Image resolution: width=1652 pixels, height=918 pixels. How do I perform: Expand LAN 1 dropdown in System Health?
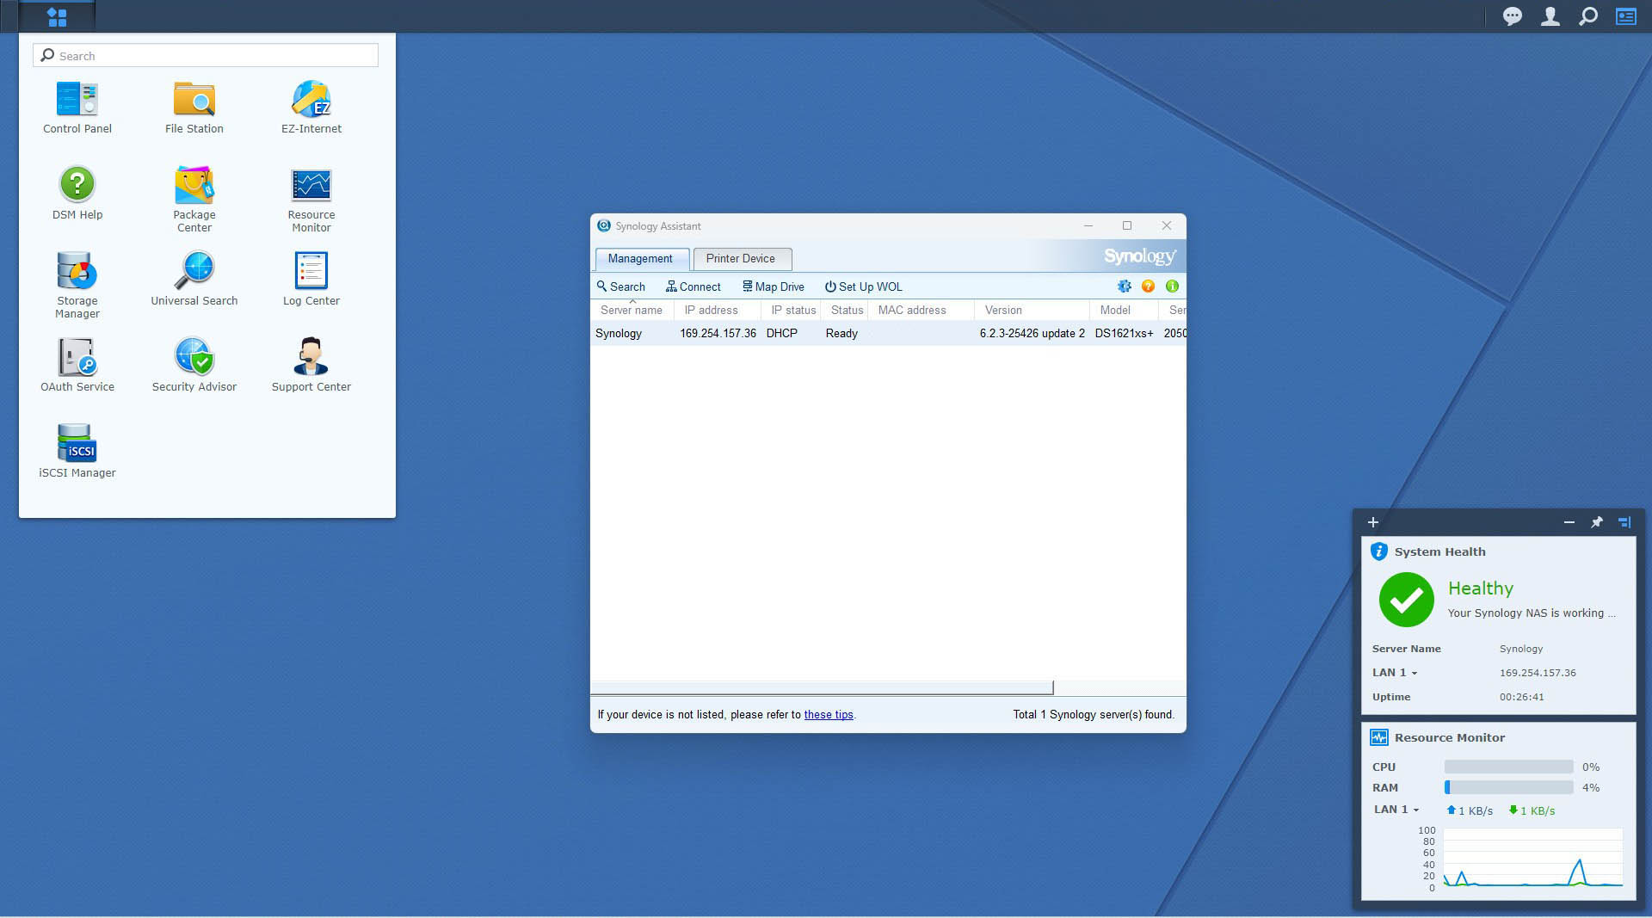pyautogui.click(x=1395, y=673)
